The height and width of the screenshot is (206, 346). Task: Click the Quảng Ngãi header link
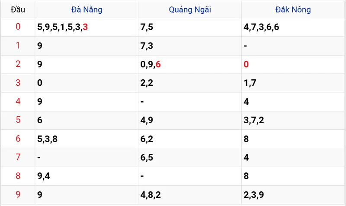coord(190,9)
